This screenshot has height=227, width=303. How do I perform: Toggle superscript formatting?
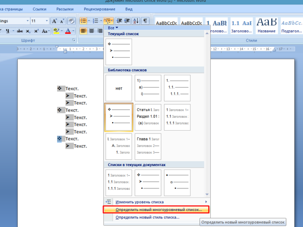click(36, 31)
